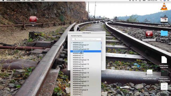Select WS9Wine2.21 from the engine list
Image resolution: width=171 pixels, height=96 pixels.
(x=86, y=43)
